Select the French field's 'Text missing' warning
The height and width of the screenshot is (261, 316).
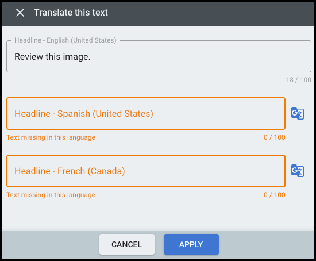[51, 195]
